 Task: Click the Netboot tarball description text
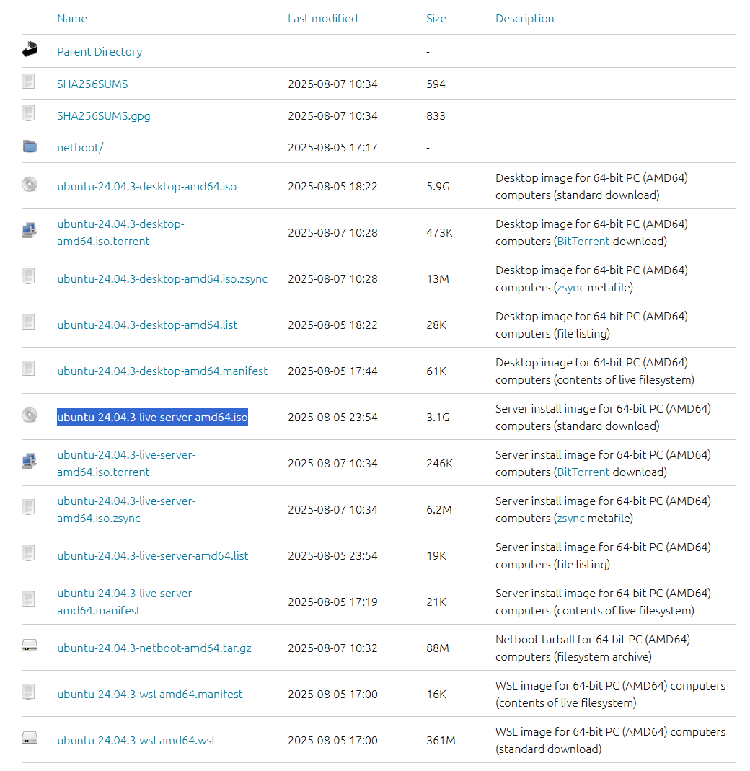click(593, 648)
